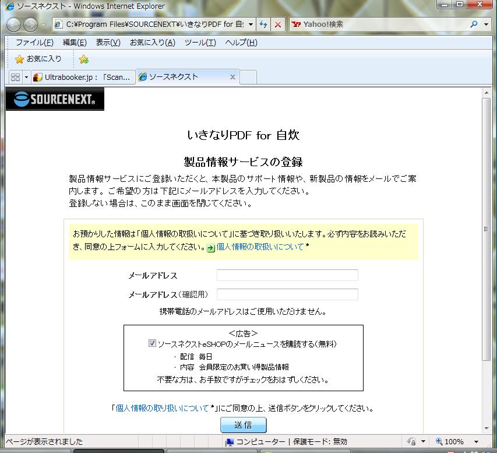
Task: Click the <広告> label
Action: coord(243,333)
